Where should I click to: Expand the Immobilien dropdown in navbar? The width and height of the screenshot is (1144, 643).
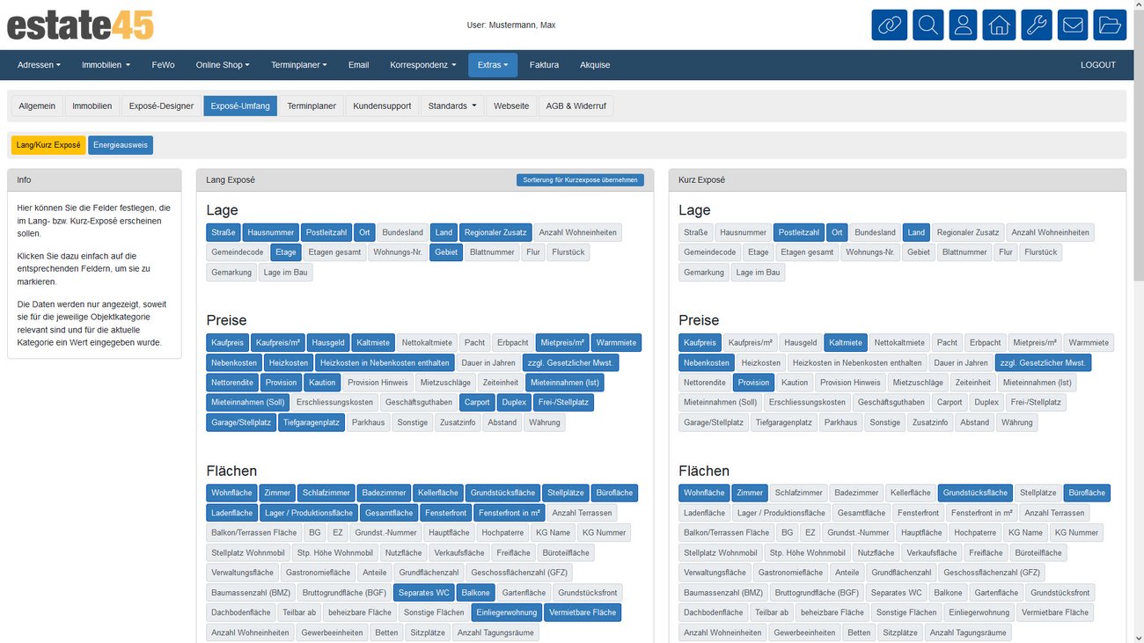pos(106,65)
